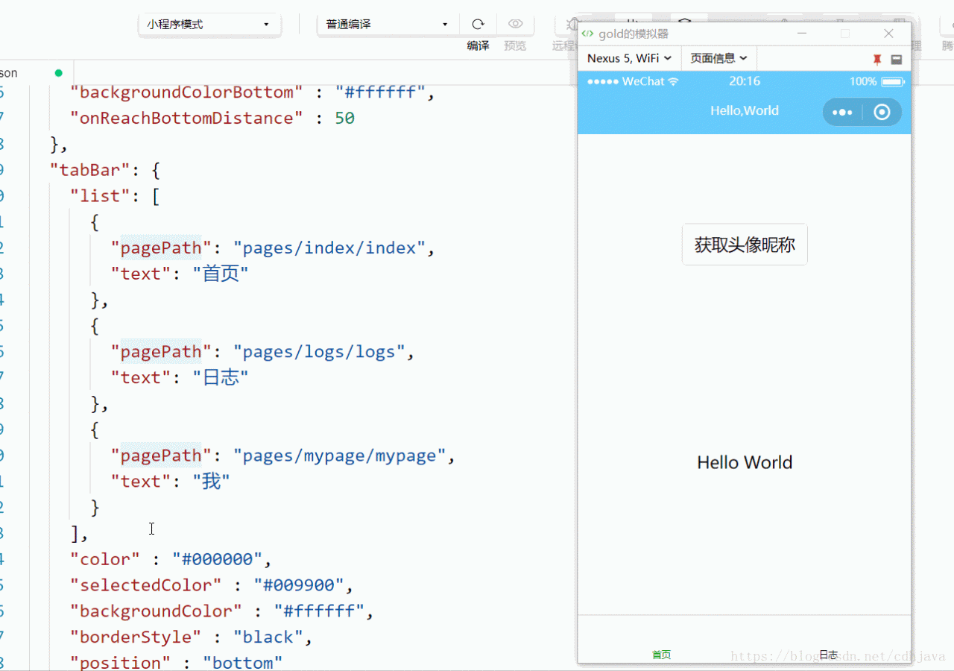Click the "我" string in the code
Image resolution: width=954 pixels, height=671 pixels.
click(x=211, y=482)
